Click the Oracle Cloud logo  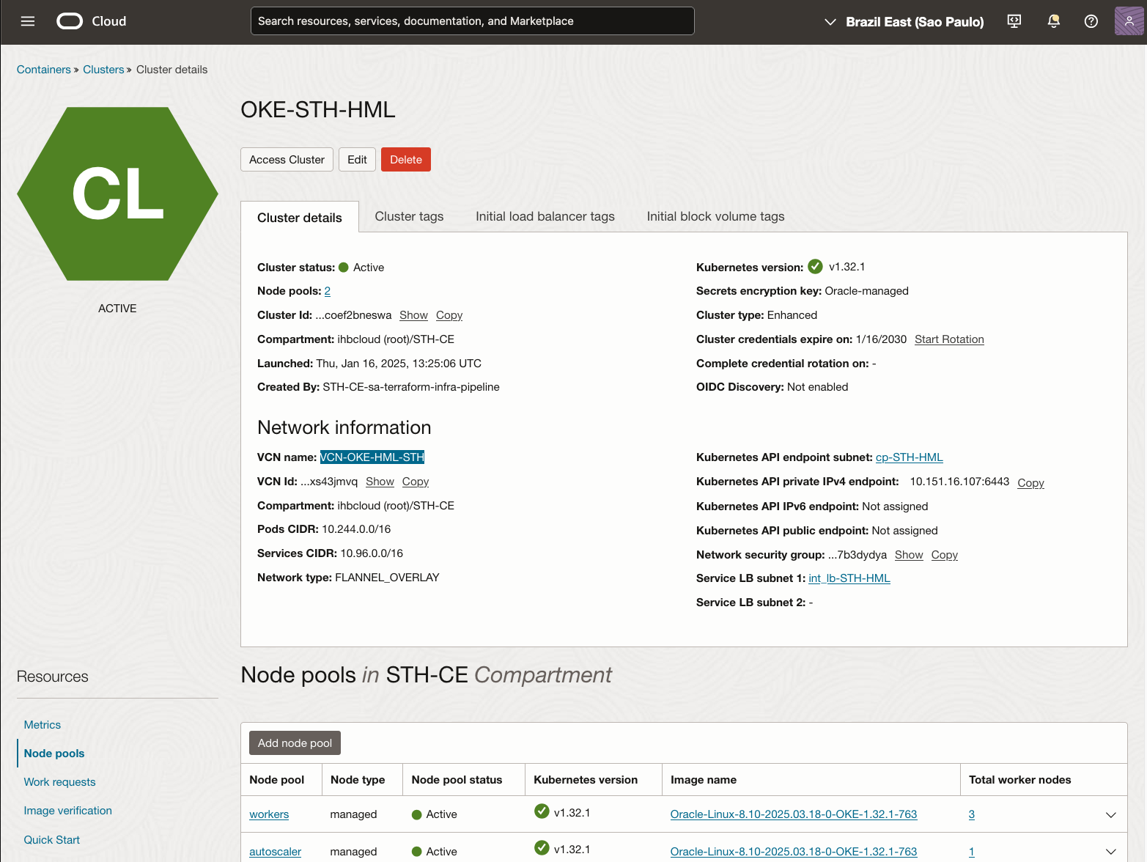coord(70,21)
